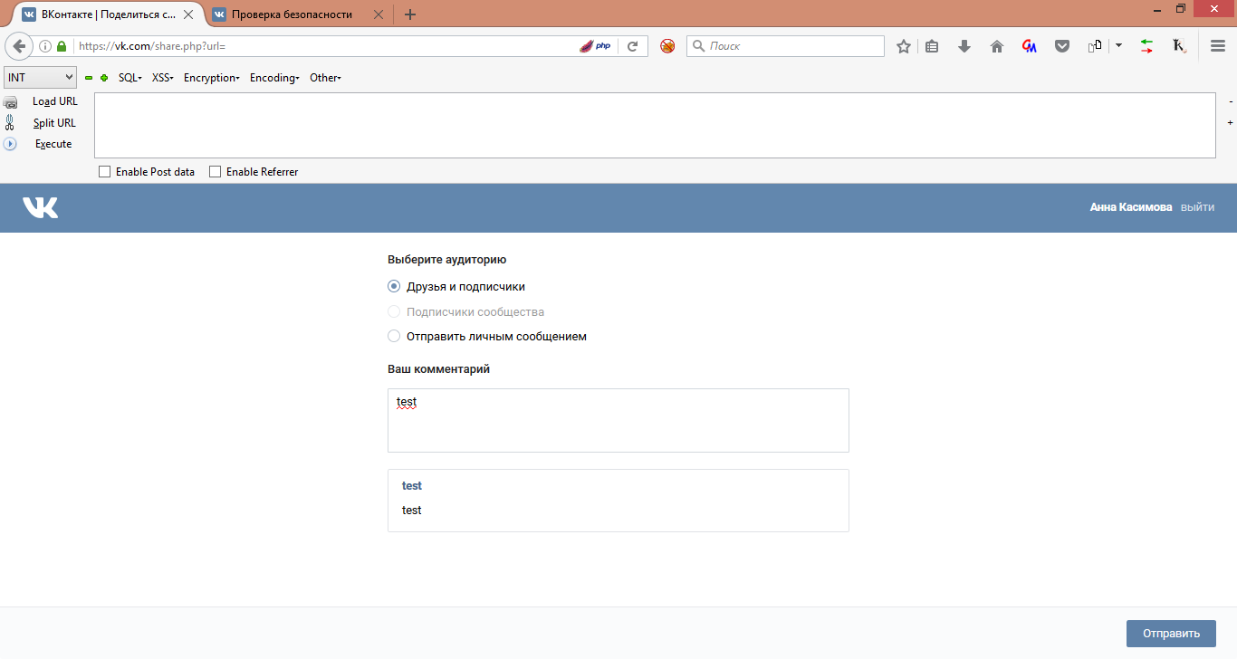Image resolution: width=1237 pixels, height=659 pixels.
Task: Click the 'выйти' logout link
Action: point(1197,207)
